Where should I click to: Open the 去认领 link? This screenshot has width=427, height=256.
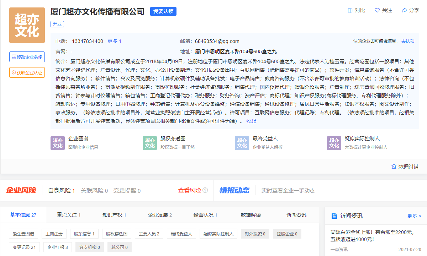[x=408, y=41]
